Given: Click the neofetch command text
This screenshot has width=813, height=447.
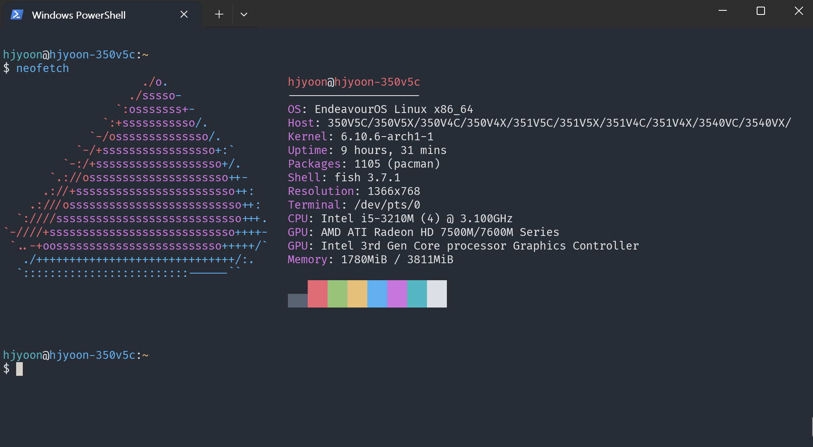Looking at the screenshot, I should click(x=42, y=68).
